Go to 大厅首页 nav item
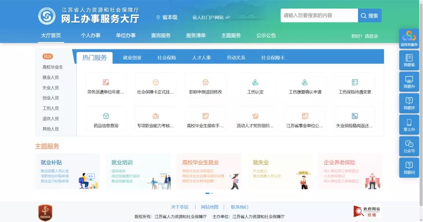This screenshot has width=423, height=222. 51,35
